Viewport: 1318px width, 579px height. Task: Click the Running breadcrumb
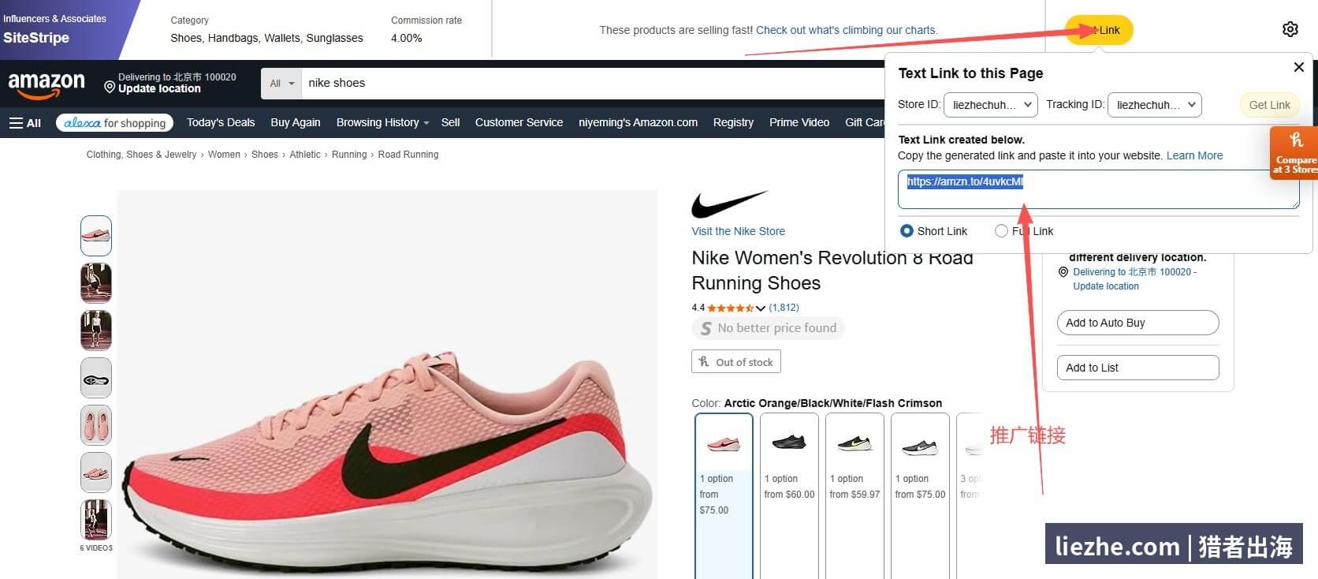click(x=349, y=155)
